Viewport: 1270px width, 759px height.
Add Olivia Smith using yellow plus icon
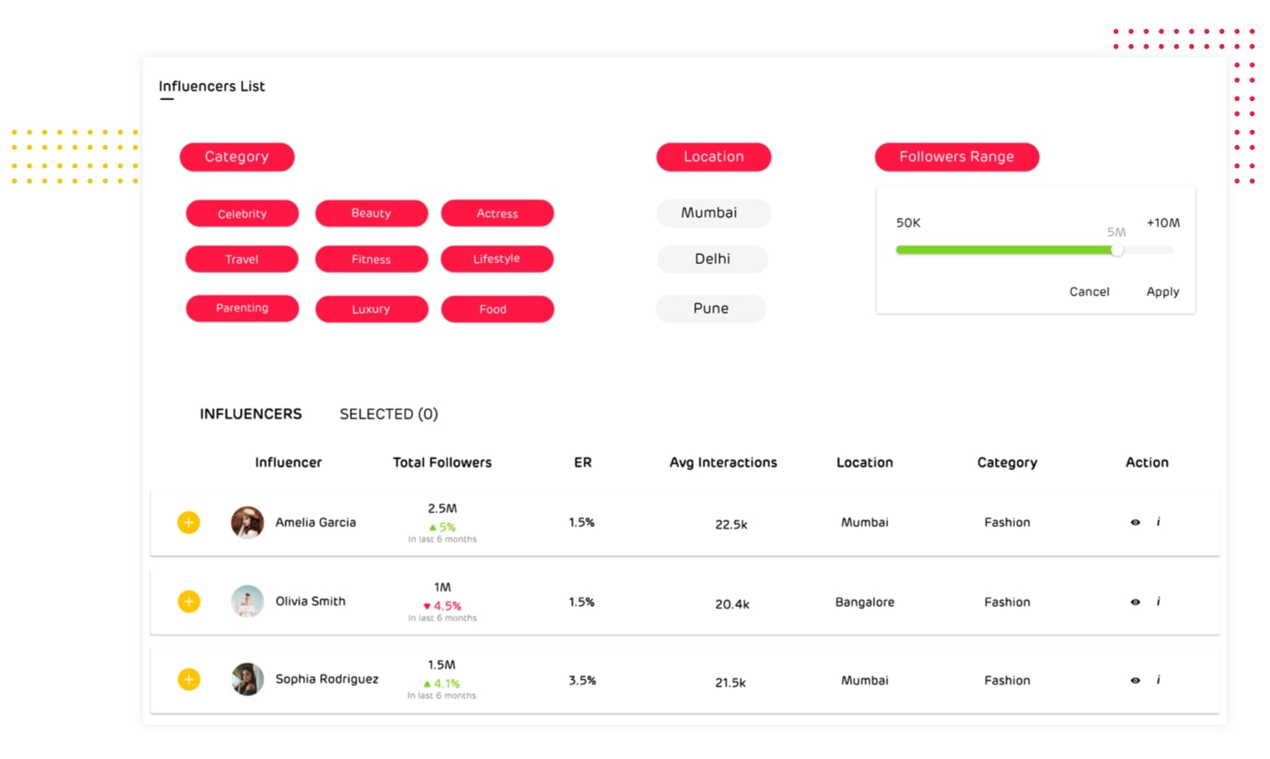coord(188,601)
